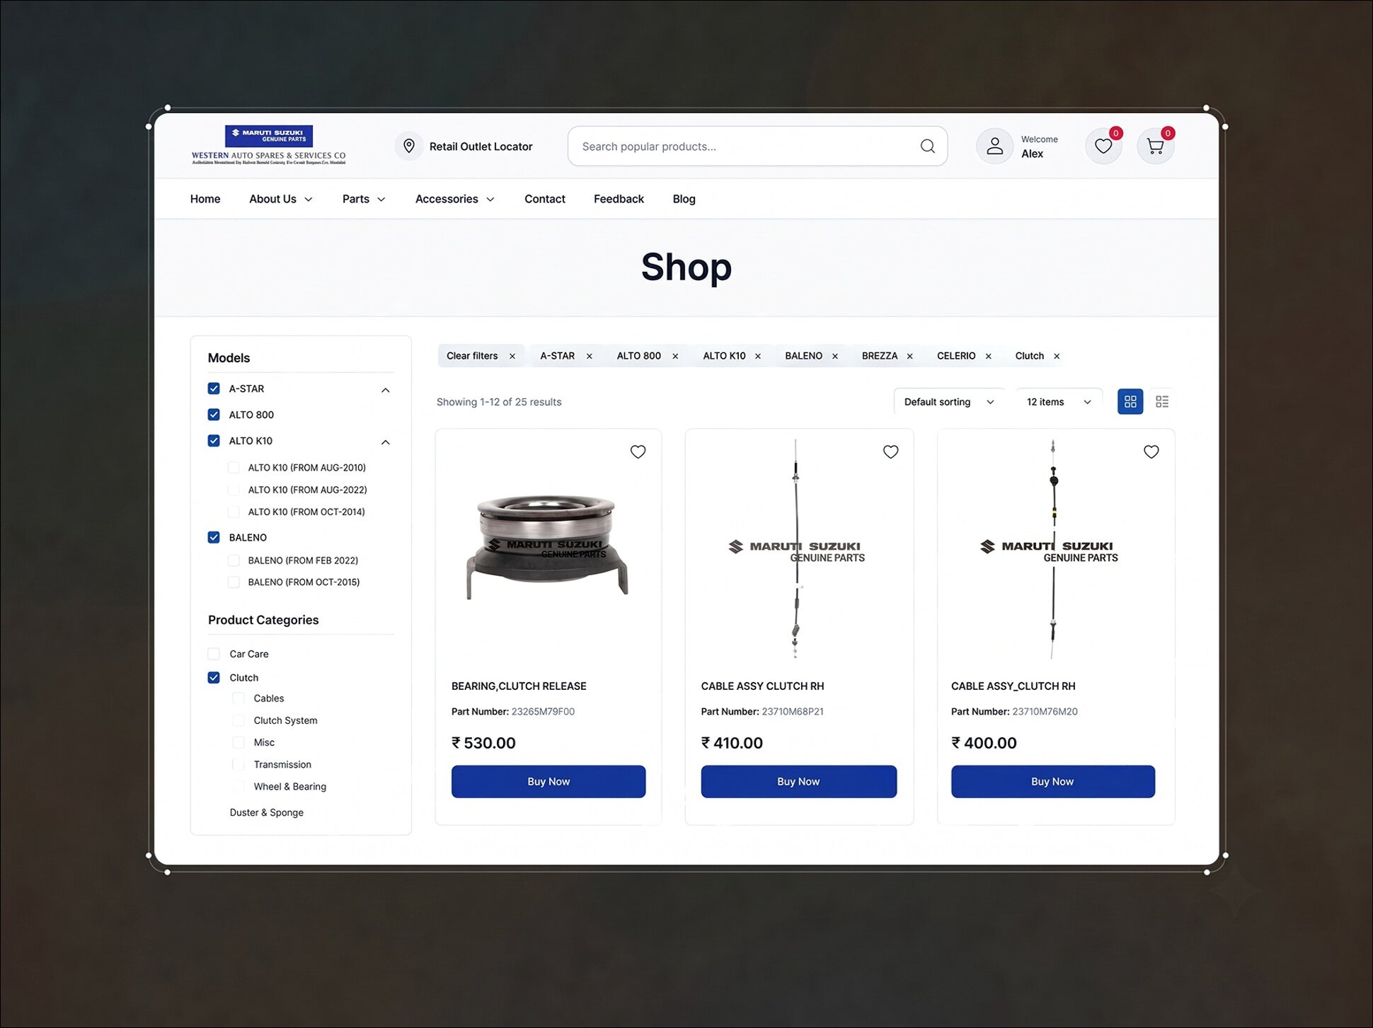Switch to list view layout
1373x1028 pixels.
1162,402
